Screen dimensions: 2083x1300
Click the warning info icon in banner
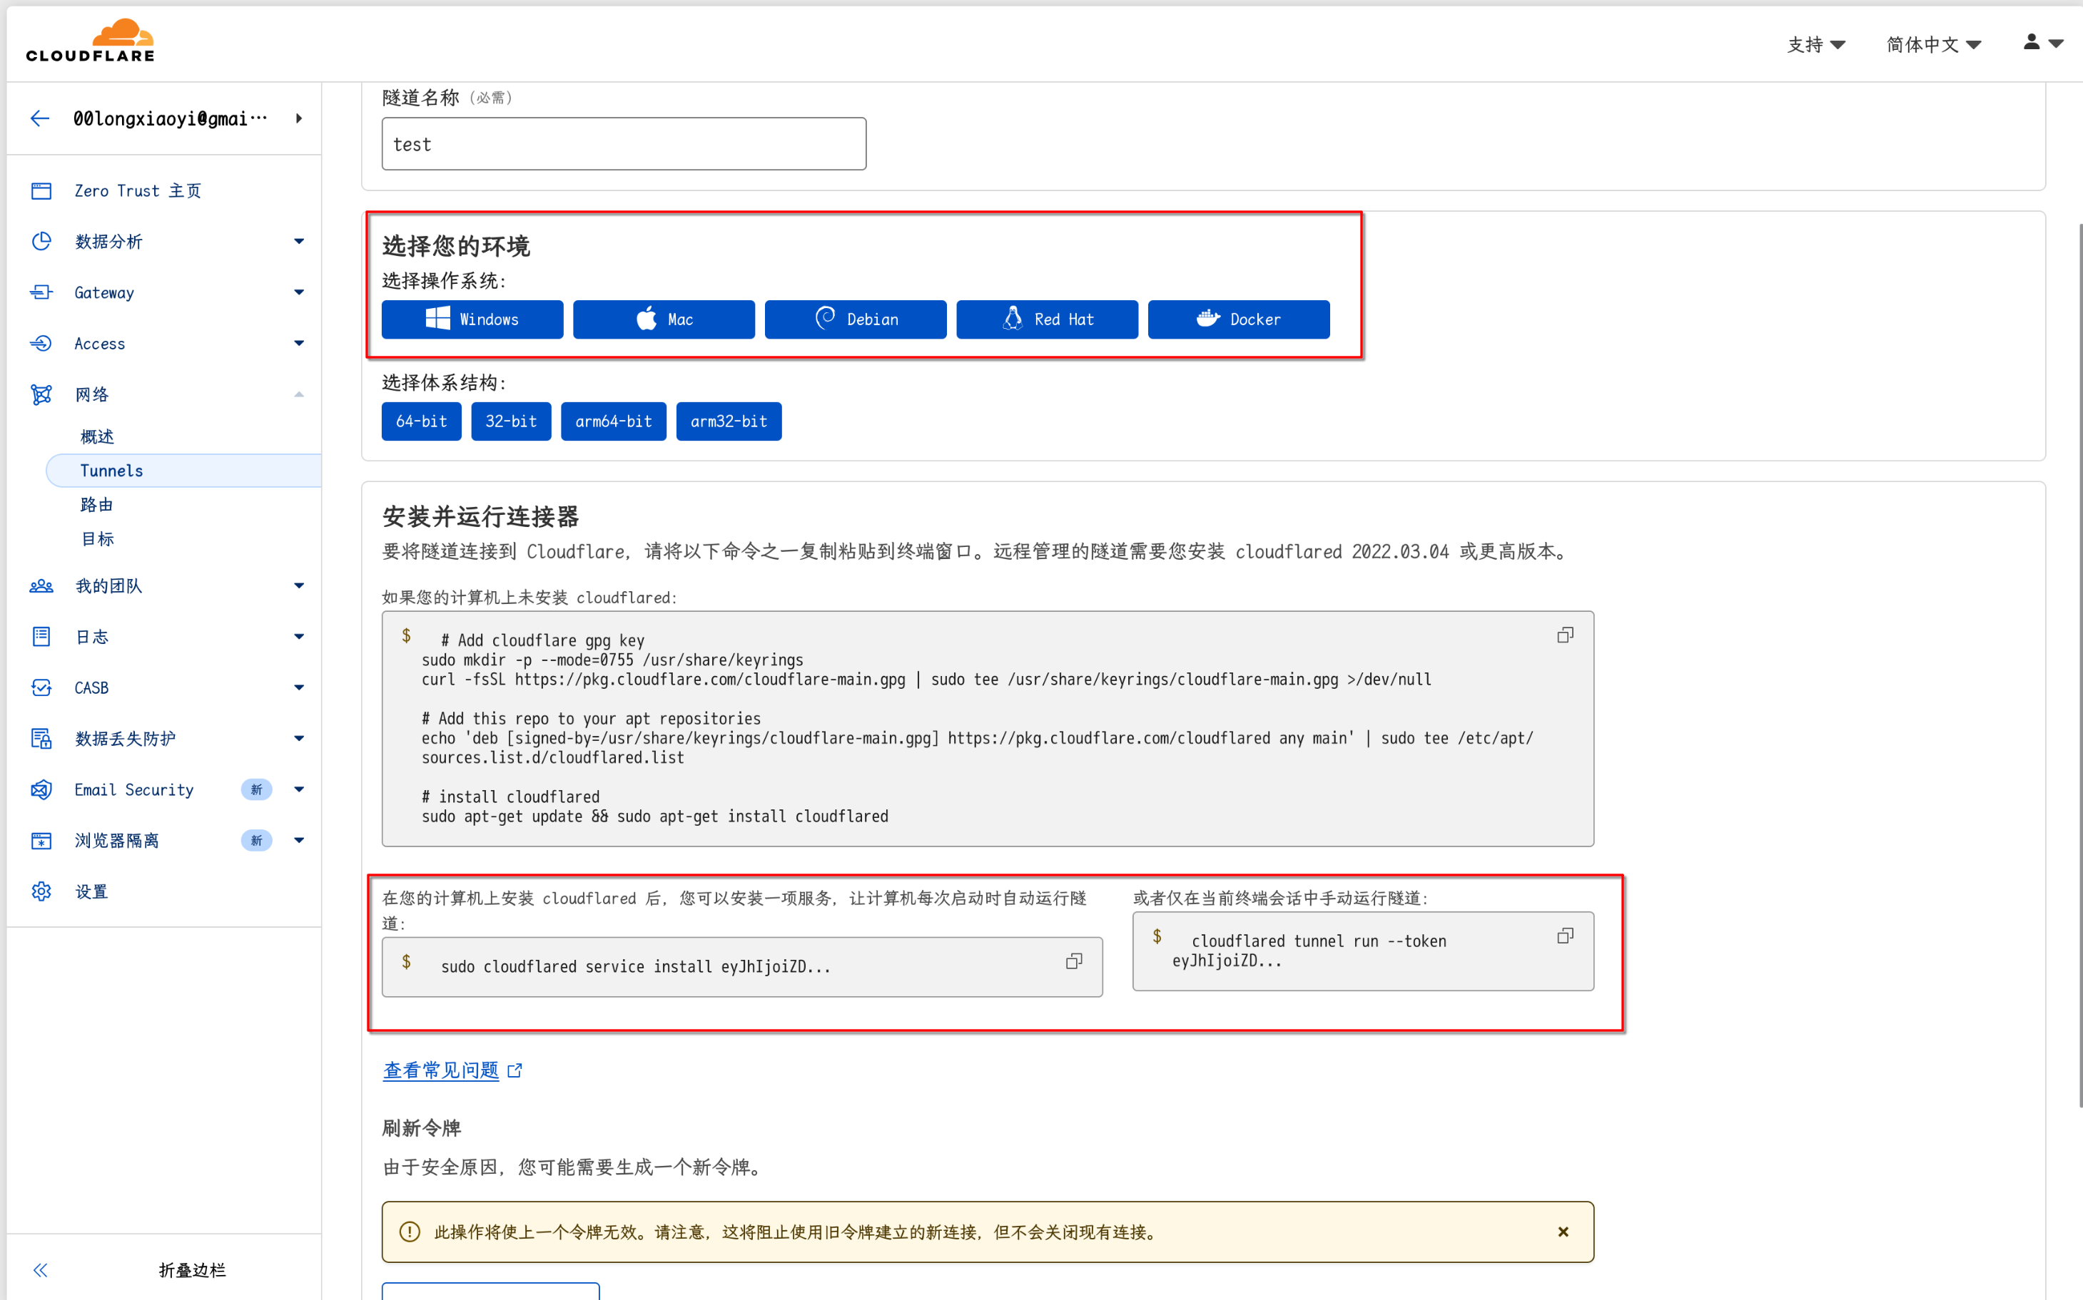[x=410, y=1232]
